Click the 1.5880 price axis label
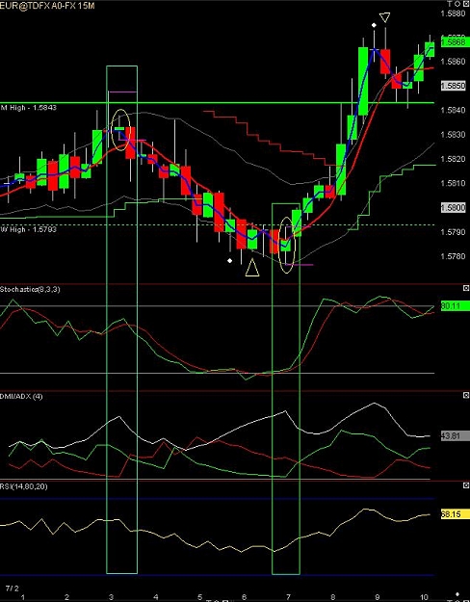Screen dimensions: 470x602 click(453, 13)
